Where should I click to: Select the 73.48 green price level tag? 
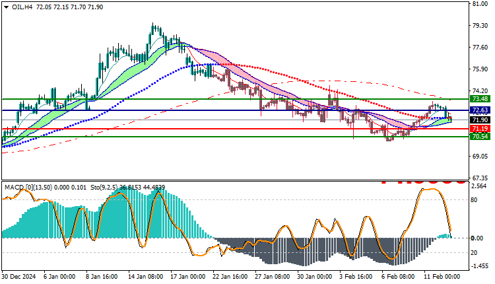click(480, 99)
